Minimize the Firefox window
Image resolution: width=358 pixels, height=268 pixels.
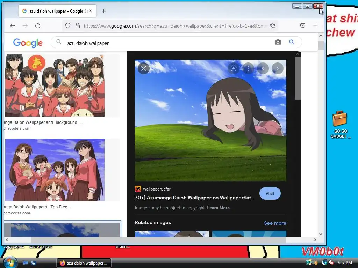(x=297, y=6)
